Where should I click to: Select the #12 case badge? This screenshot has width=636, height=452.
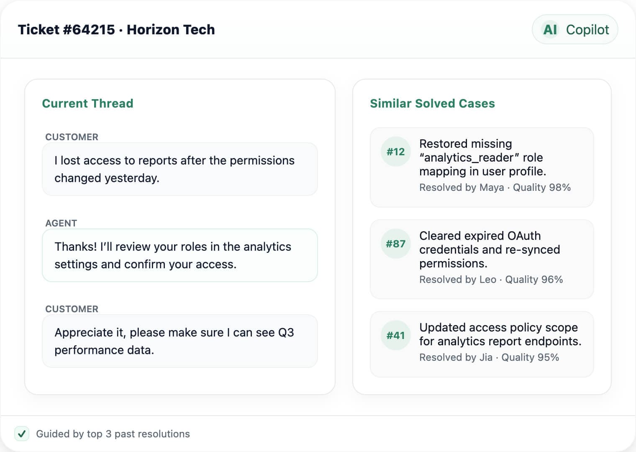pos(395,151)
